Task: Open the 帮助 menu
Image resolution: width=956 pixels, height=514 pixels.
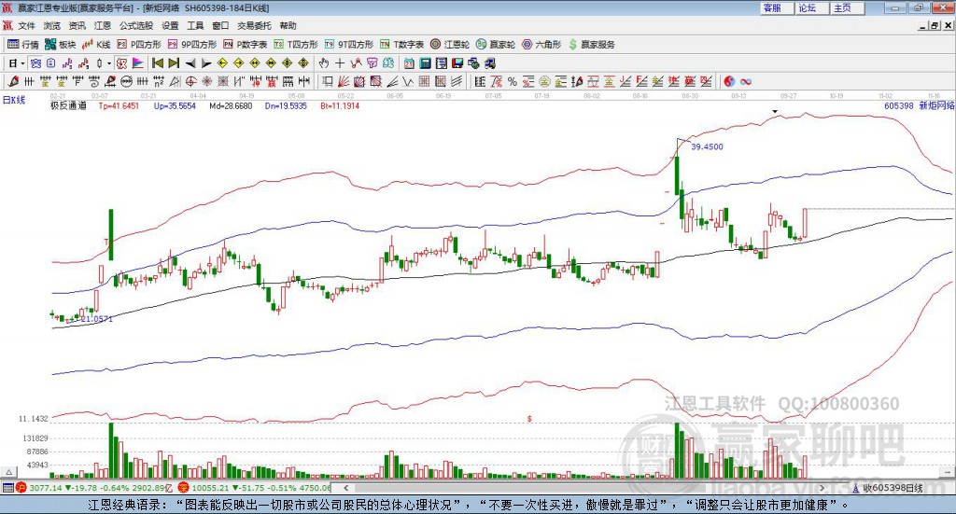Action: point(288,25)
